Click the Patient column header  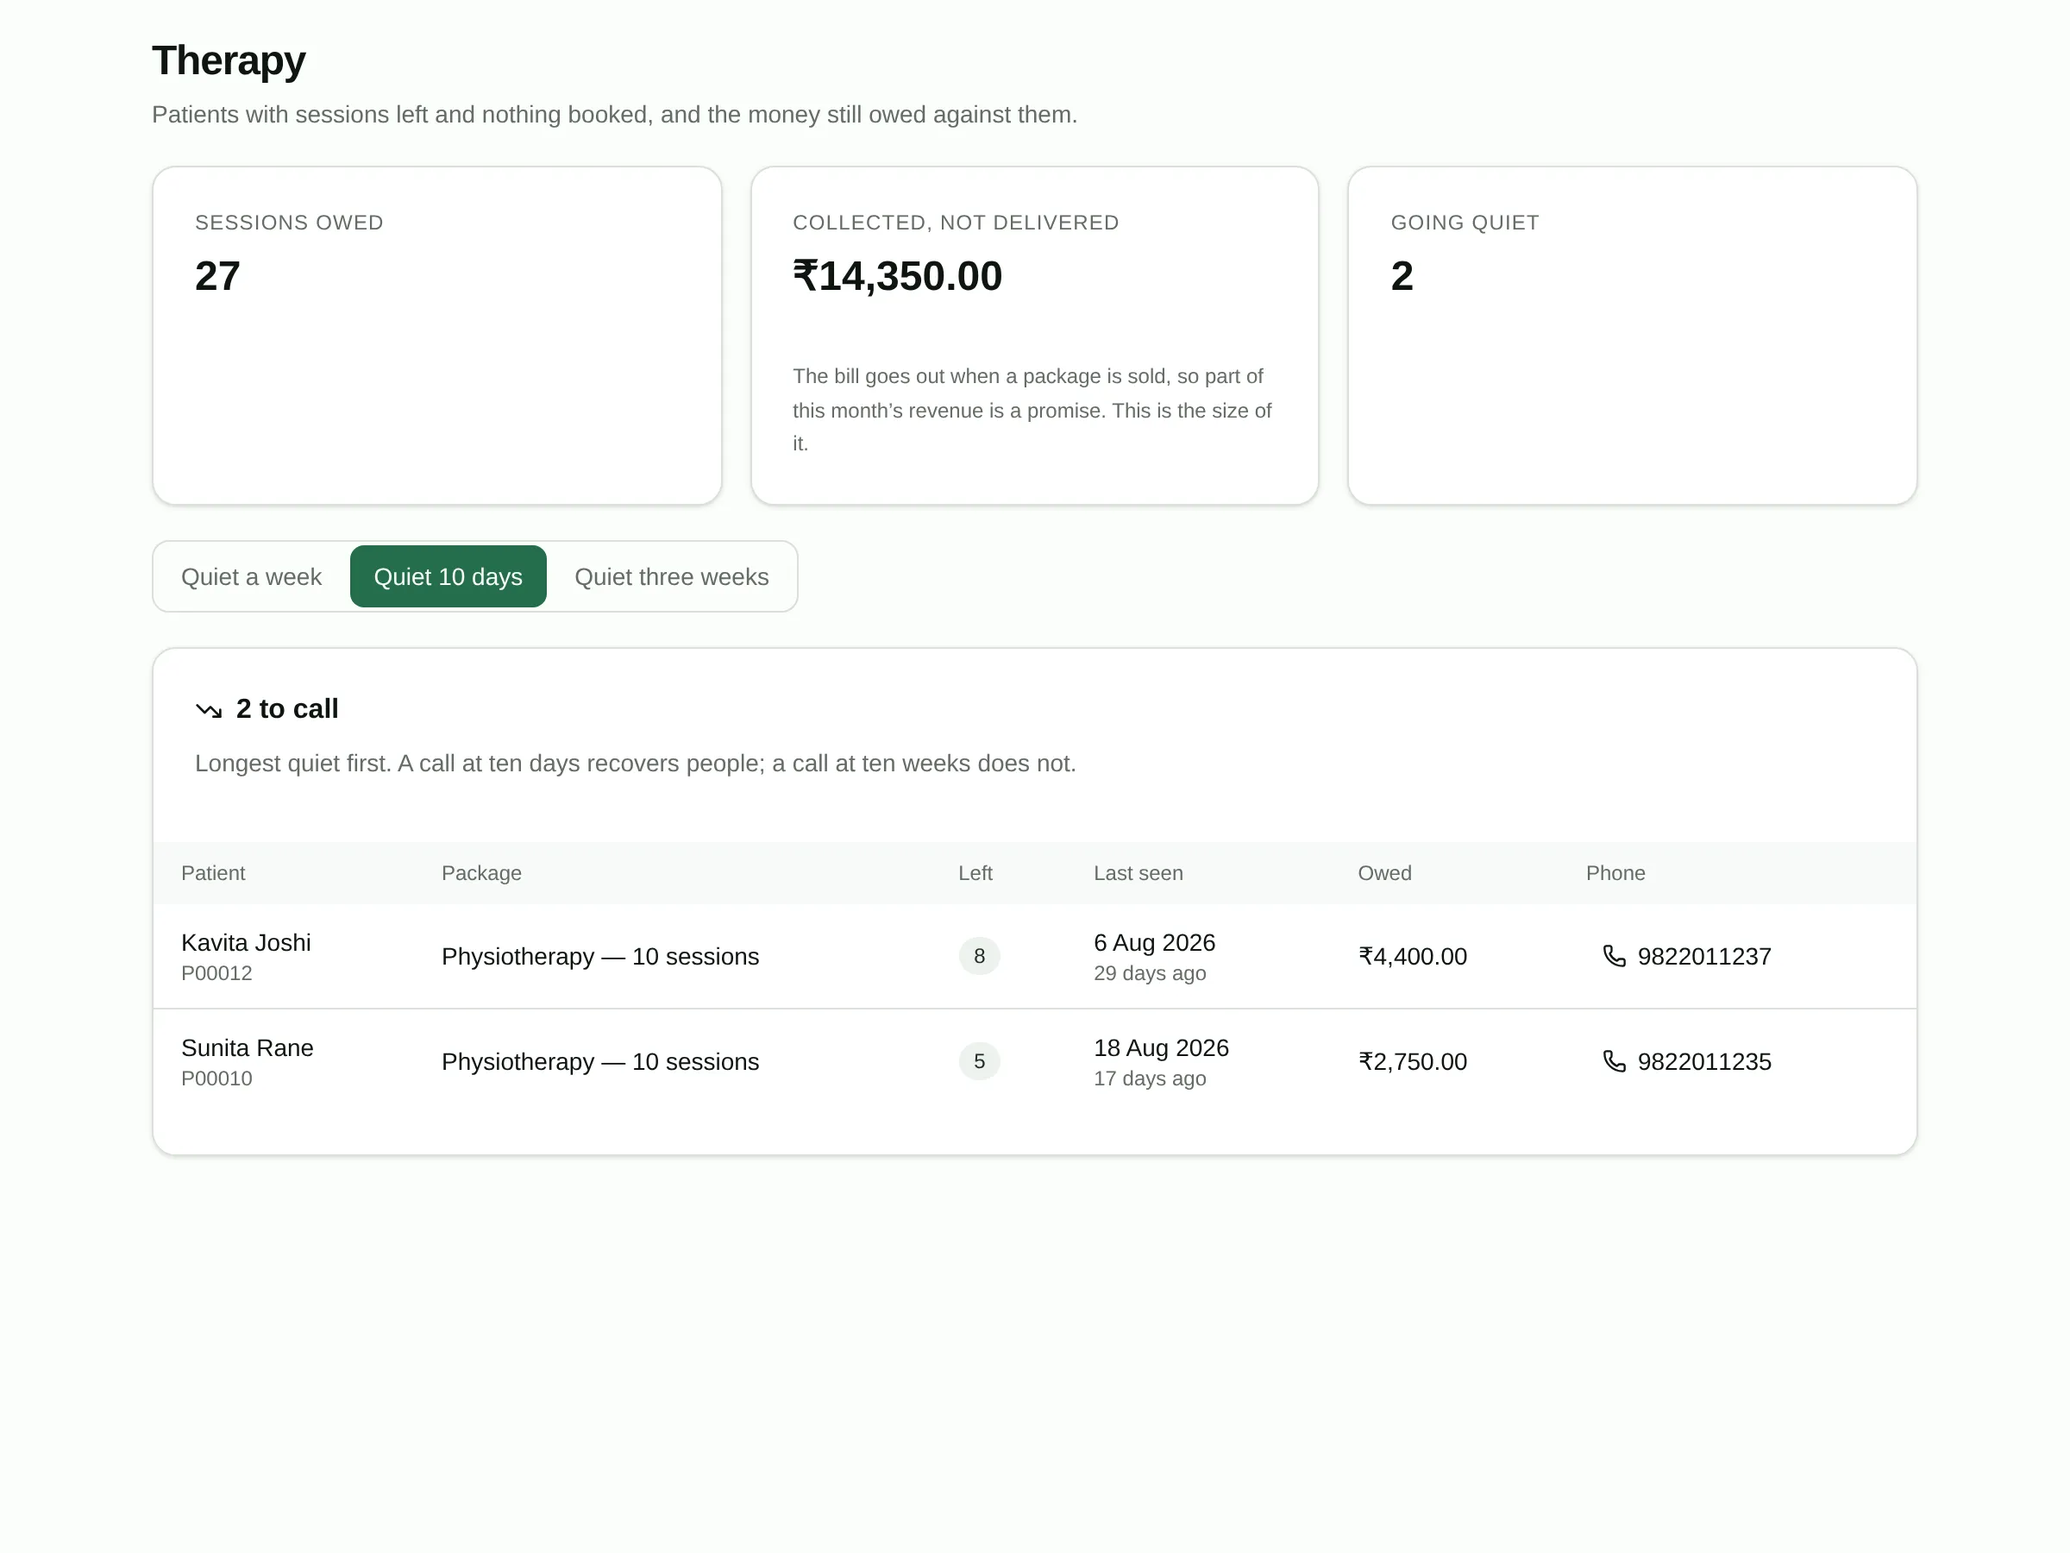point(212,872)
